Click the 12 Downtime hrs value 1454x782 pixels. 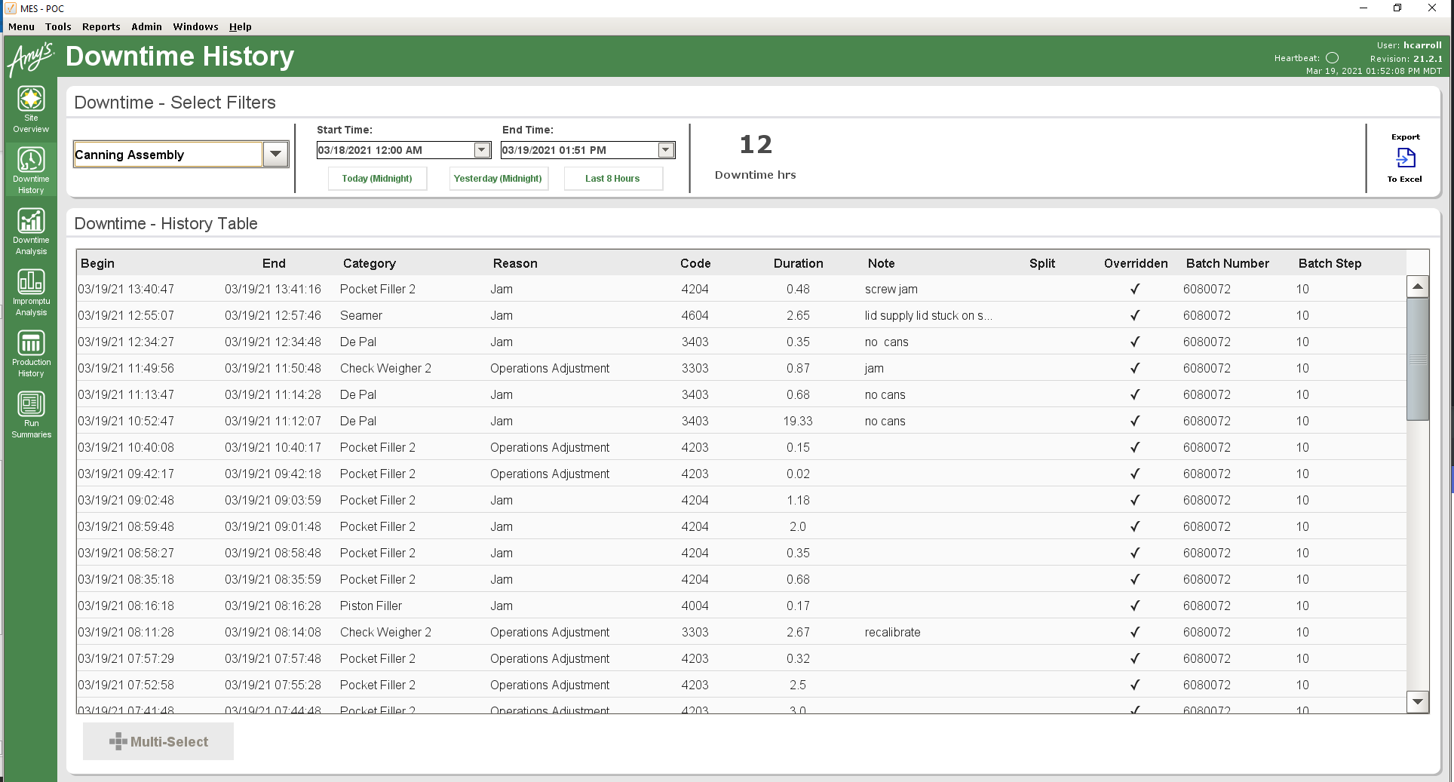pyautogui.click(x=756, y=144)
